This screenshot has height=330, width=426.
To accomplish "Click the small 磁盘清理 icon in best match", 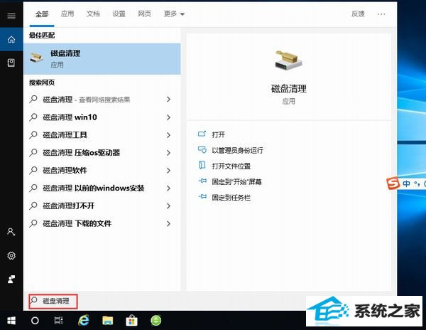I will (x=36, y=58).
